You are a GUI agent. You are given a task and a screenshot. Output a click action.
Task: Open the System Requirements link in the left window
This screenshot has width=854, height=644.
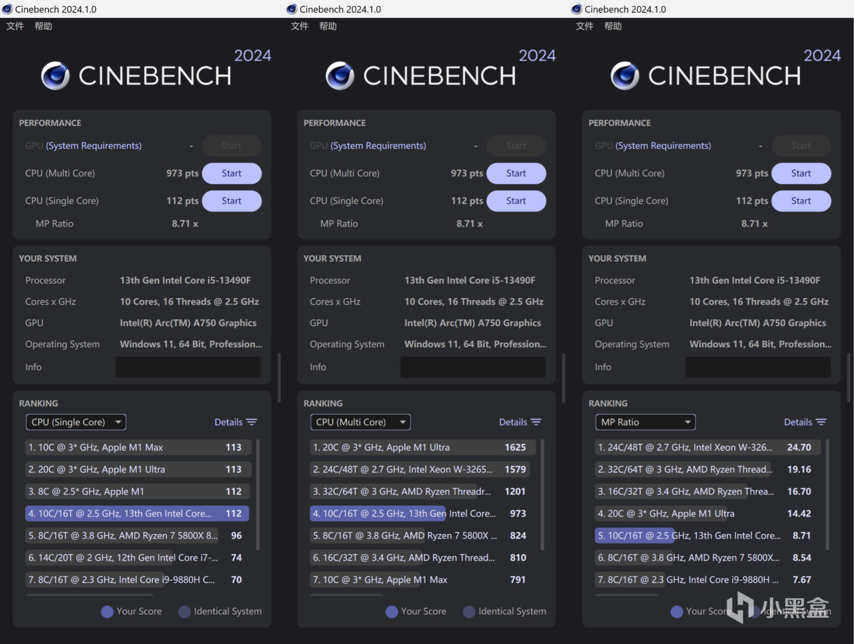click(x=93, y=145)
